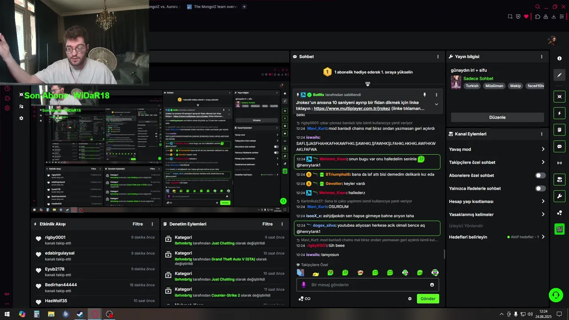Select the Bedirhan44444 follow event row

(x=95, y=288)
